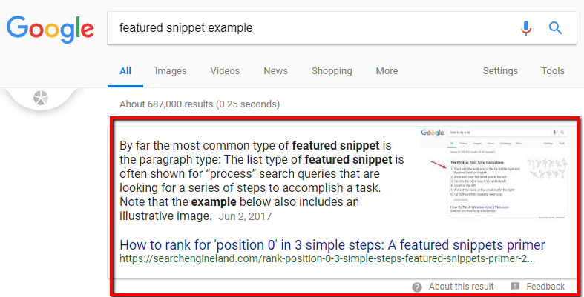Click the Feedback link
584x297 pixels.
[x=545, y=287]
